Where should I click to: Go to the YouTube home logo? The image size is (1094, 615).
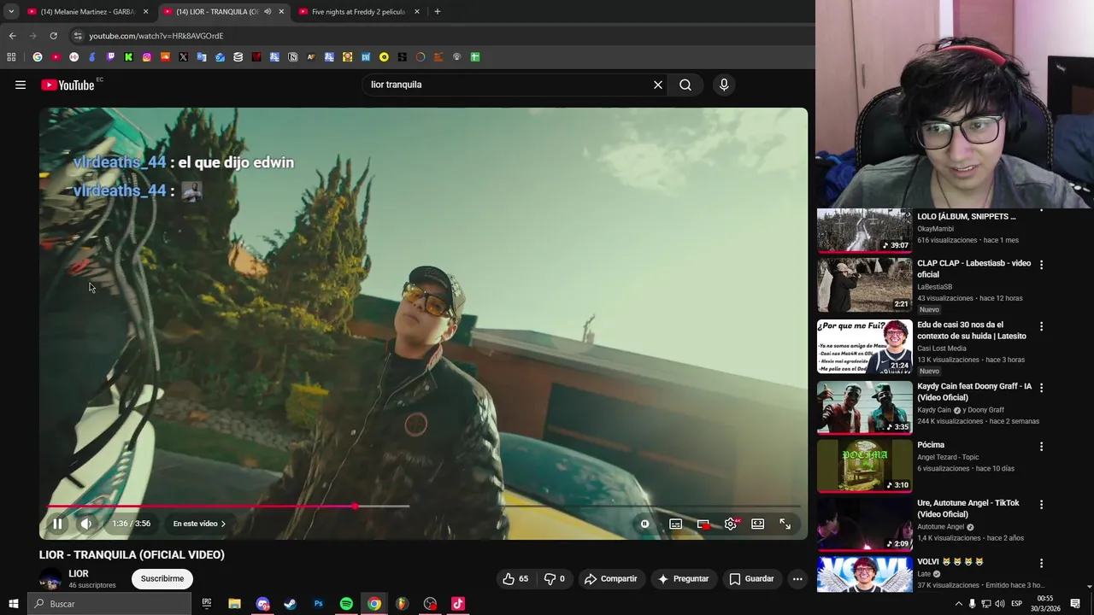68,85
